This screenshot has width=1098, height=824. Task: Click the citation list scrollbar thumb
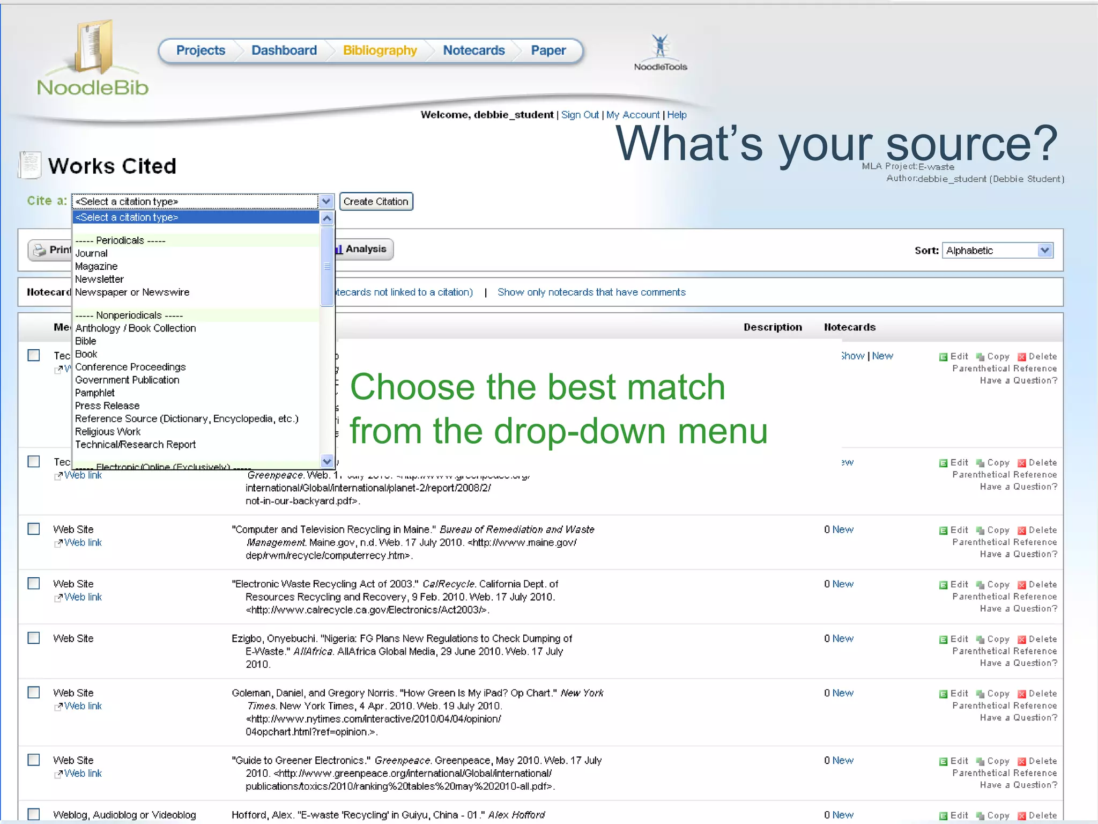click(327, 266)
